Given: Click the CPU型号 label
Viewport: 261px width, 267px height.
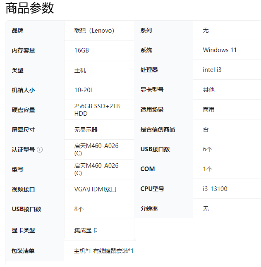Looking at the screenshot, I should click(152, 189).
